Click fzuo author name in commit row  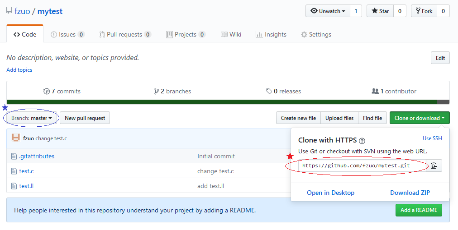point(29,138)
